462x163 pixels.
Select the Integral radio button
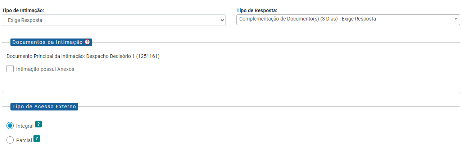coord(10,126)
